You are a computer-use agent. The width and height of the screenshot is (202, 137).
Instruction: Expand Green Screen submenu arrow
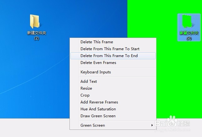[152, 125]
